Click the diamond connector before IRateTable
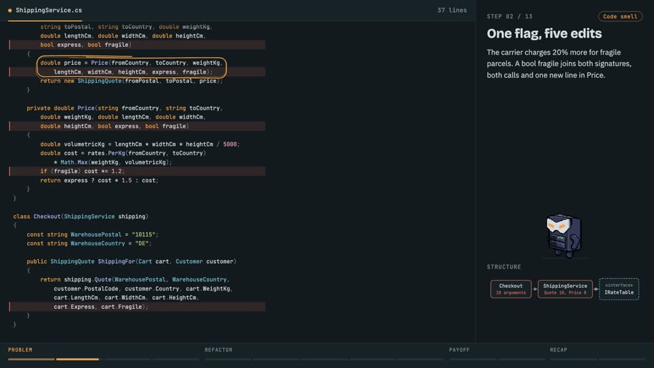This screenshot has height=368, width=654. coord(595,289)
